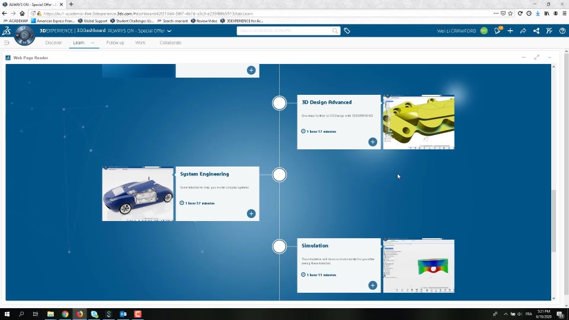Open the Help question mark icon
The height and width of the screenshot is (320, 569).
562,31
